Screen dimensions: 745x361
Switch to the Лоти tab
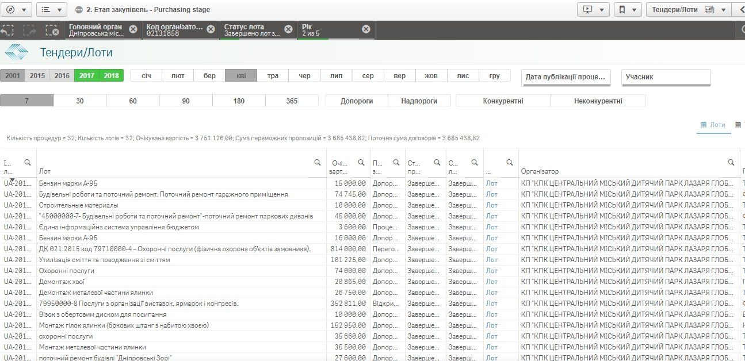(713, 125)
